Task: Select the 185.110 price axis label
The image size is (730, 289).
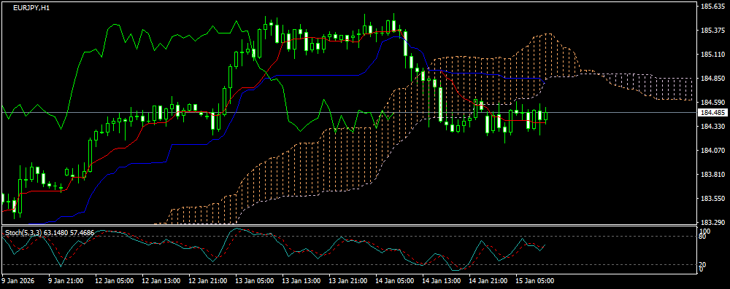Action: [x=712, y=55]
